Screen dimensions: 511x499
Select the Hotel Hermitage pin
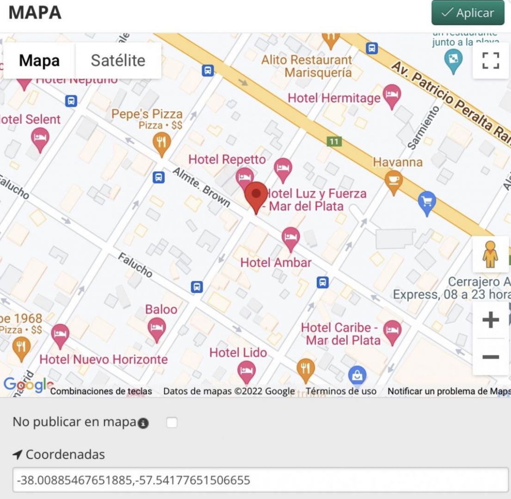[x=392, y=96]
